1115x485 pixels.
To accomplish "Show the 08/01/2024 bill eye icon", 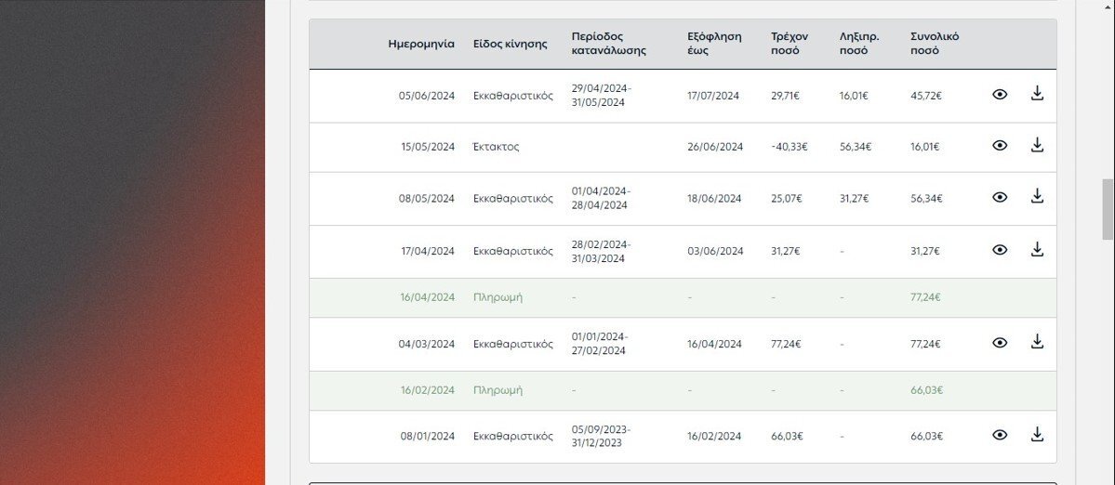I will 1000,436.
